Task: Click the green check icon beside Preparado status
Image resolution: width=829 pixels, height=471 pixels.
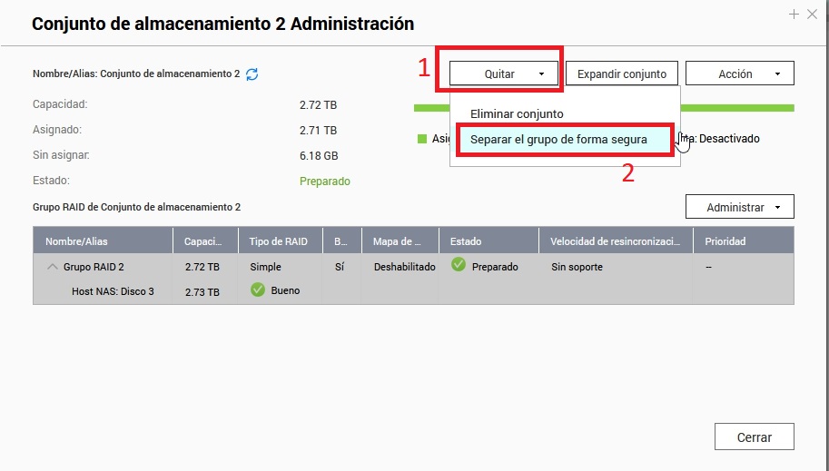Action: click(459, 266)
